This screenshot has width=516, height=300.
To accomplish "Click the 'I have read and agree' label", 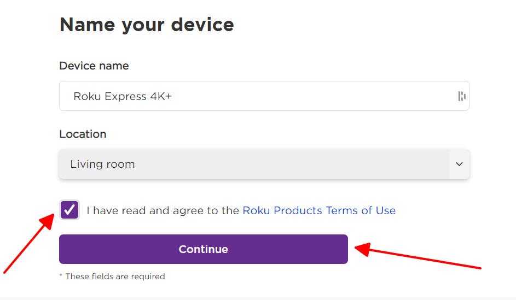I will (x=163, y=210).
